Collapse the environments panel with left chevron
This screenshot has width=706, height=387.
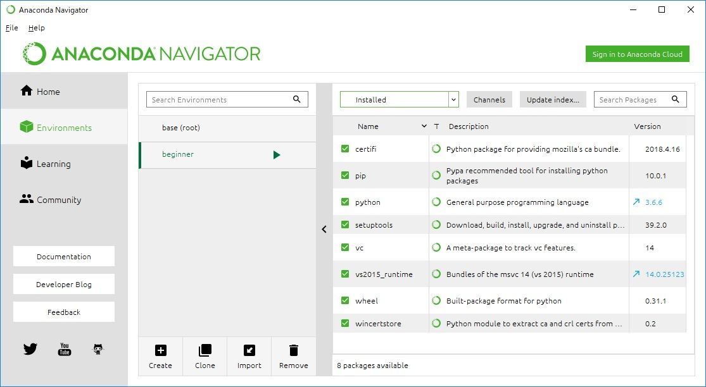pos(324,230)
